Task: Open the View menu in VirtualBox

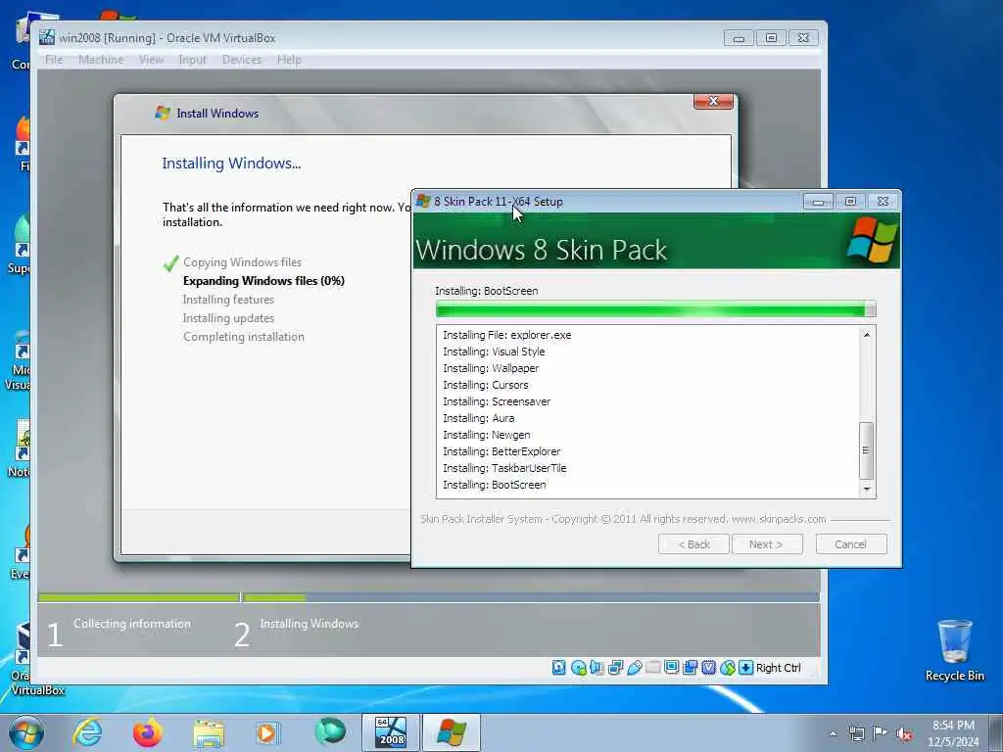Action: point(151,60)
